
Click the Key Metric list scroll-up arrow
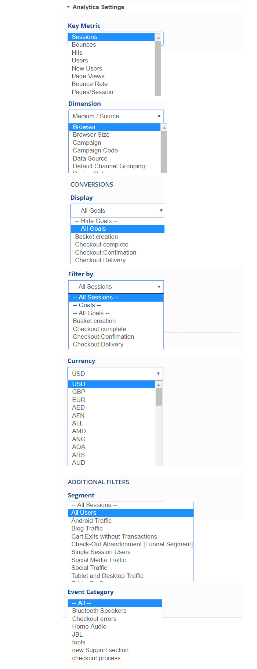(158, 37)
